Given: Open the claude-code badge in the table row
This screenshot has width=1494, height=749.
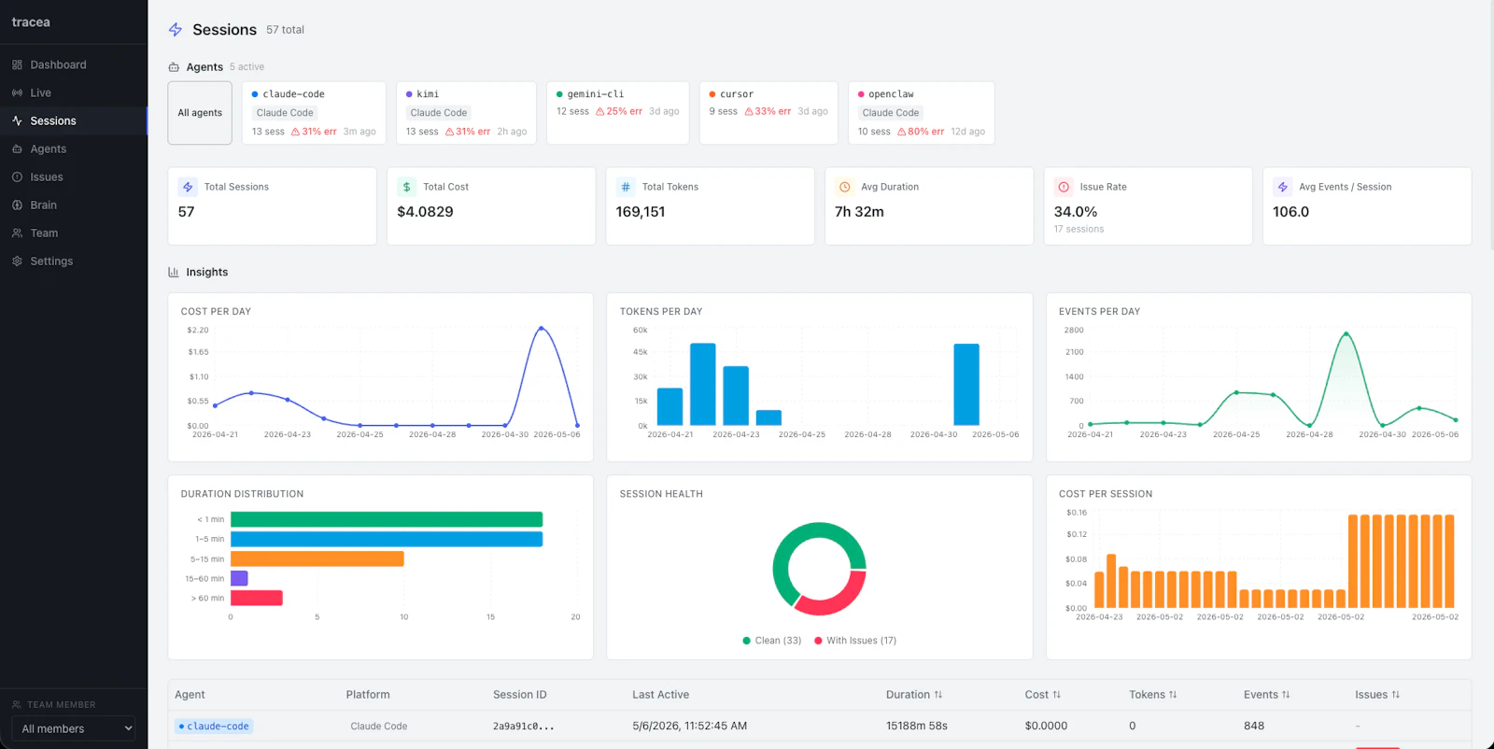Looking at the screenshot, I should (x=214, y=726).
